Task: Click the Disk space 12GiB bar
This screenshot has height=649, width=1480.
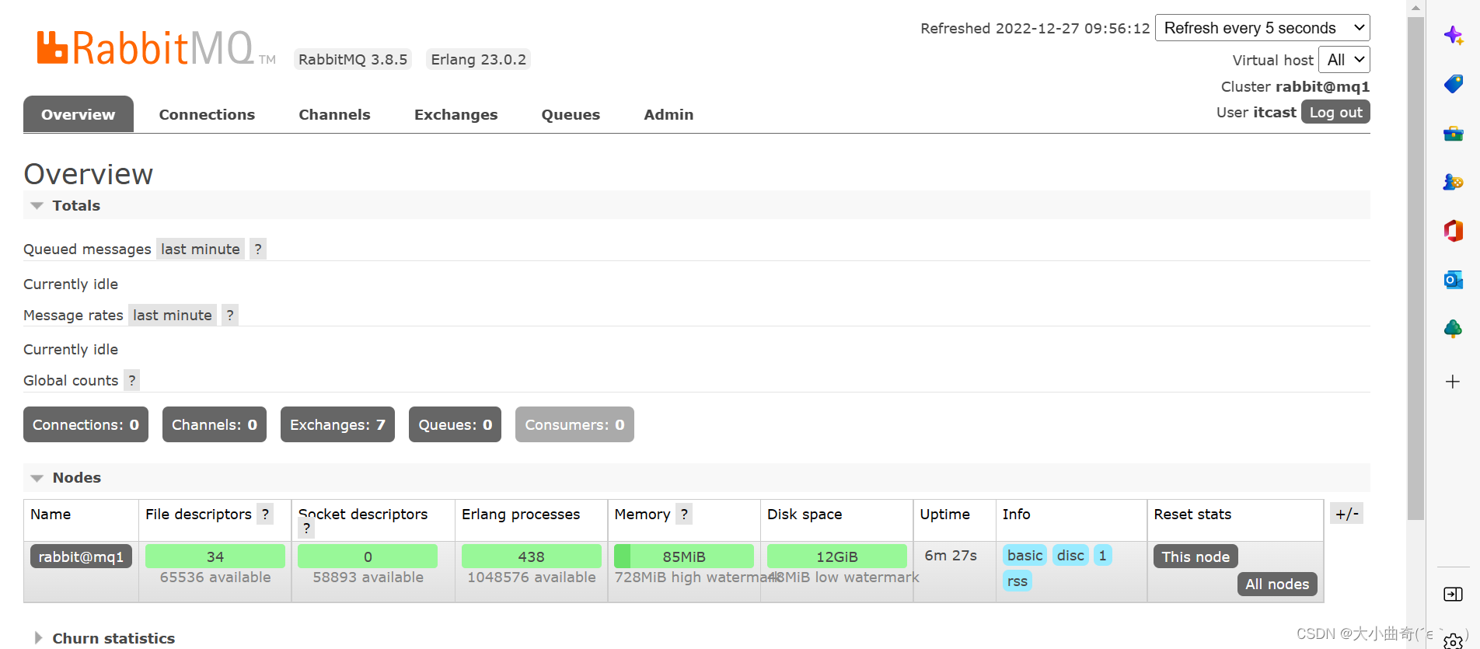Action: 837,557
